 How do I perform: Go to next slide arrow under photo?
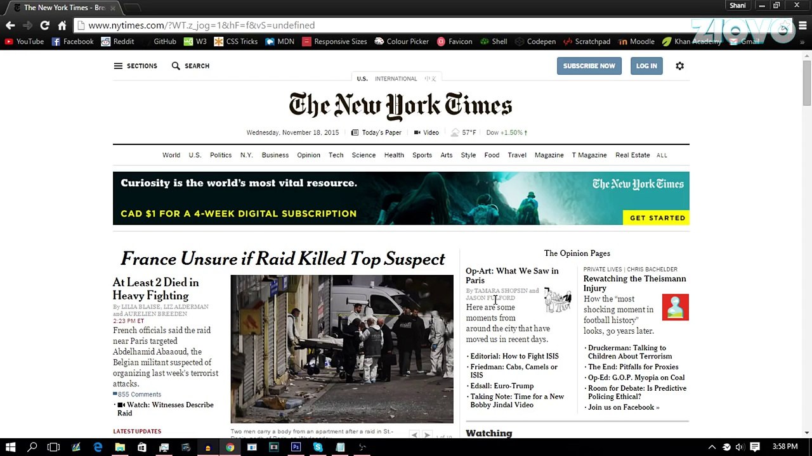(428, 435)
